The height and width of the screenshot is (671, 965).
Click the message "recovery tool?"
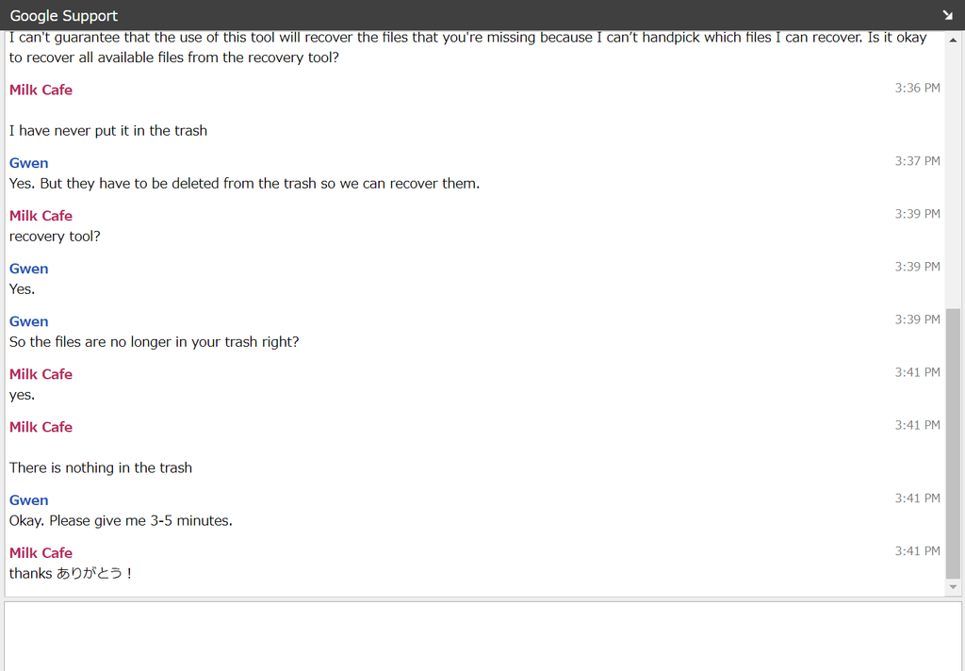pos(55,237)
